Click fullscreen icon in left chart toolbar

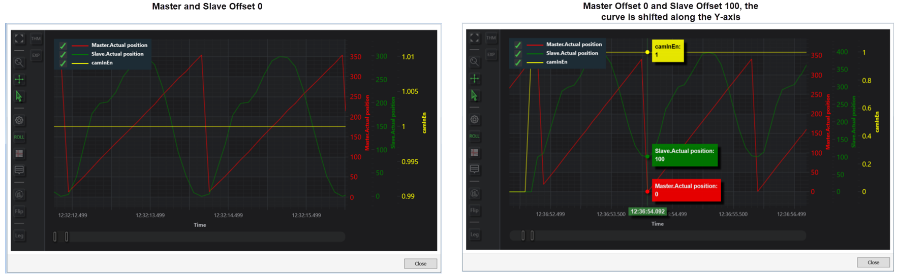[x=19, y=39]
